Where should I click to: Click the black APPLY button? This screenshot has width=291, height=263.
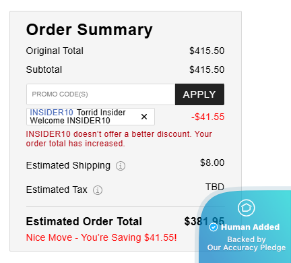[199, 94]
